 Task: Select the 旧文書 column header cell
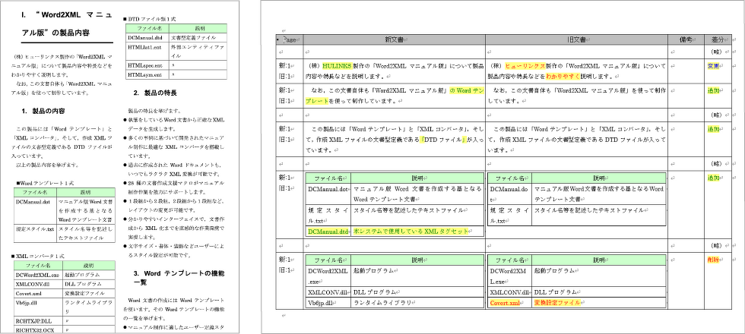(x=577, y=39)
